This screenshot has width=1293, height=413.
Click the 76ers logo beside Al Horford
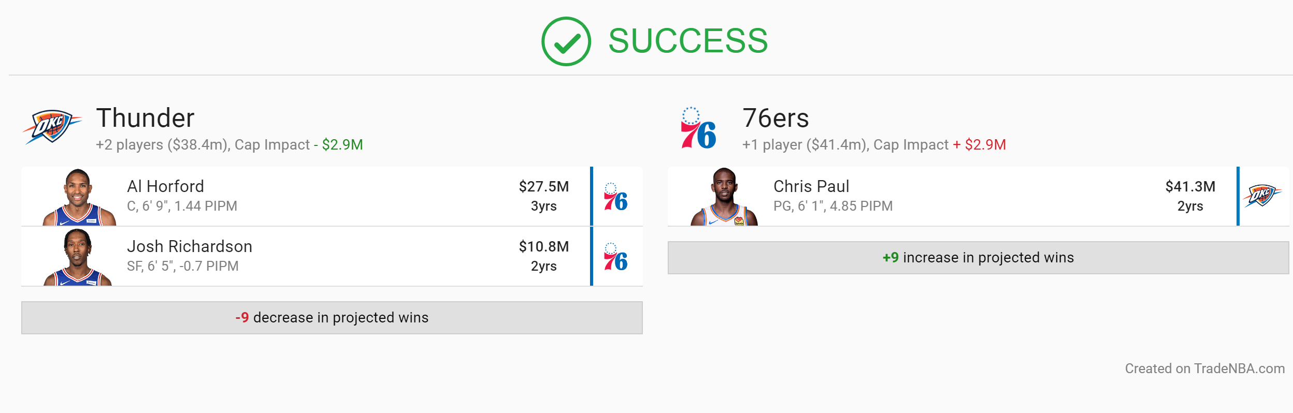point(615,197)
